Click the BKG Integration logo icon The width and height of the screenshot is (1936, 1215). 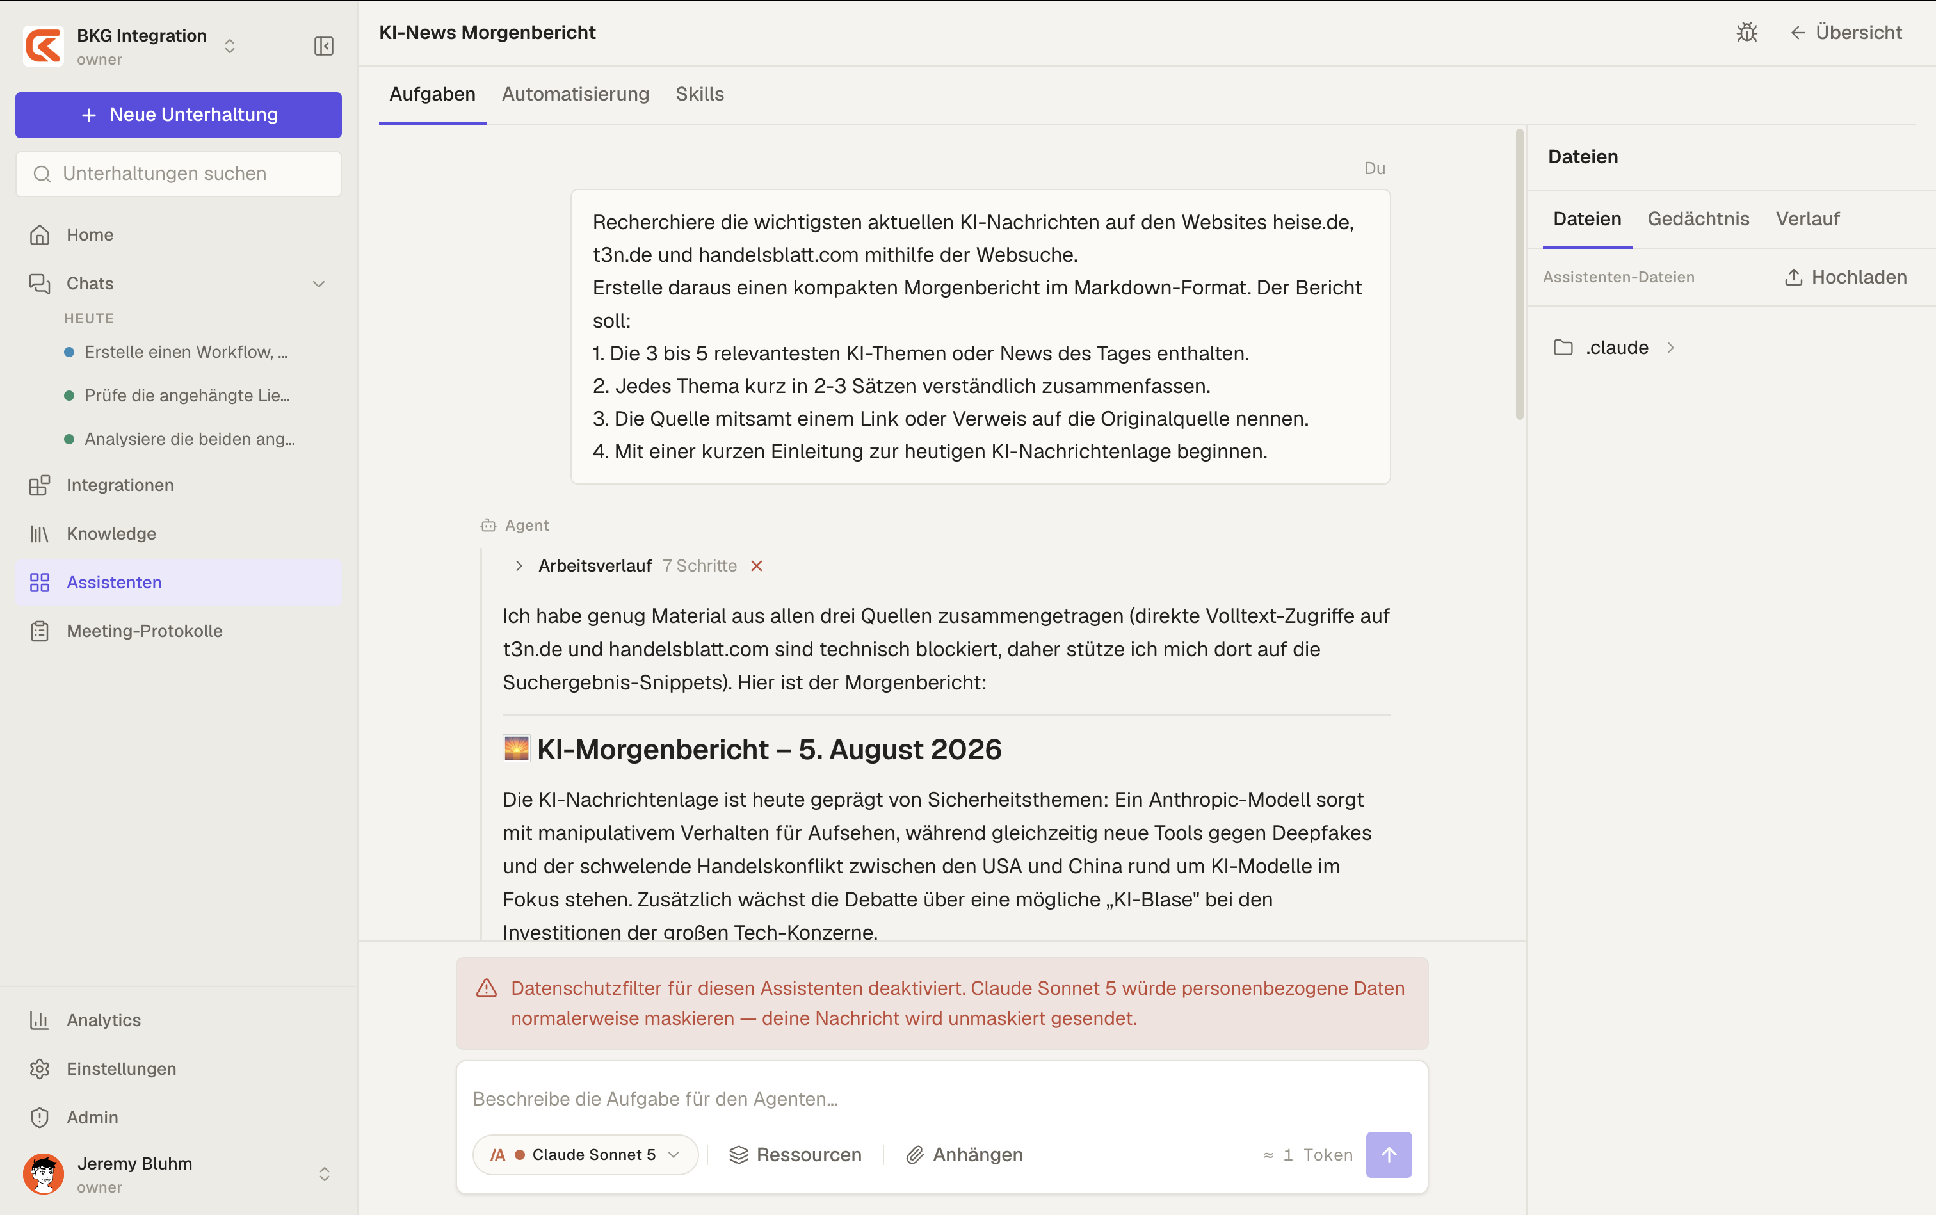(44, 46)
